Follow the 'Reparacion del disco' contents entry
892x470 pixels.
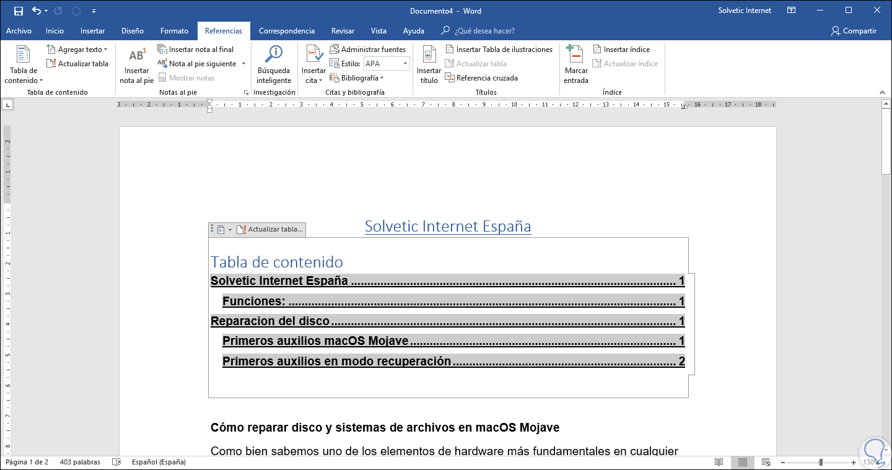pos(448,321)
